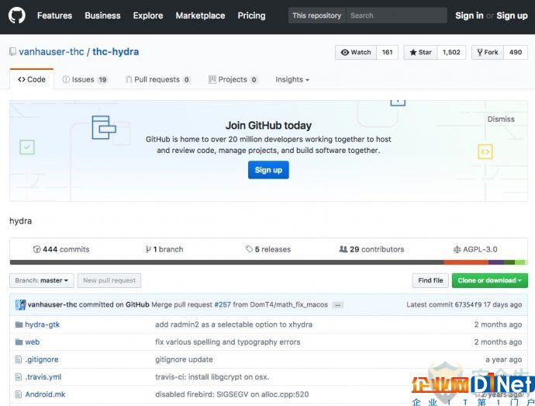The height and width of the screenshot is (406, 535).
Task: Open the web folder name
Action: pos(33,342)
